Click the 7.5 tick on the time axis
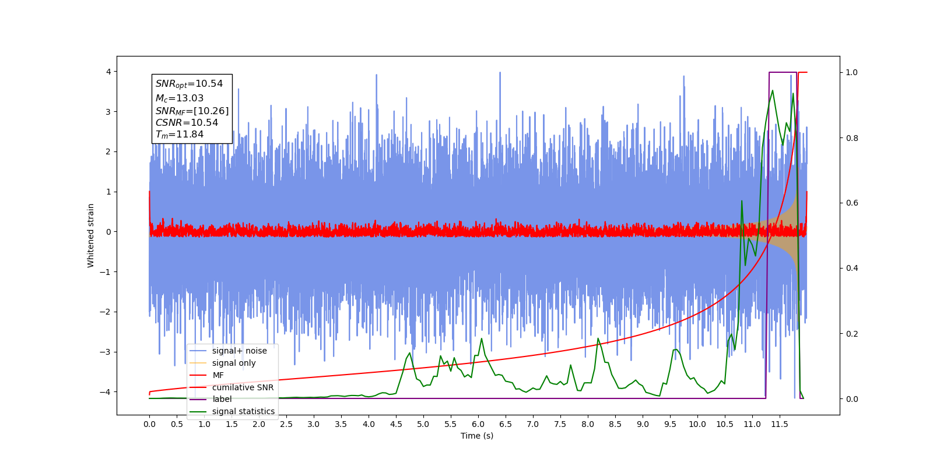This screenshot has height=466, width=933. click(x=560, y=424)
